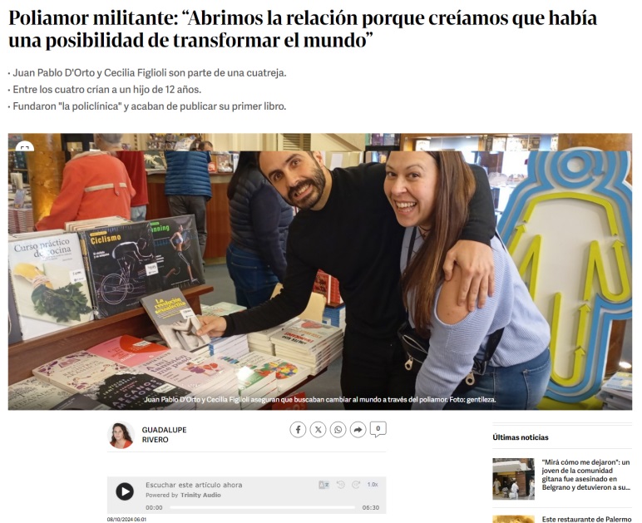Skip audio forward 10 seconds

point(356,485)
